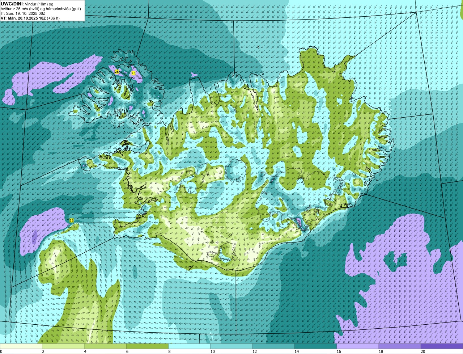
Task: Click the teal 12–14 m/s legend swatch
Action: click(x=273, y=346)
